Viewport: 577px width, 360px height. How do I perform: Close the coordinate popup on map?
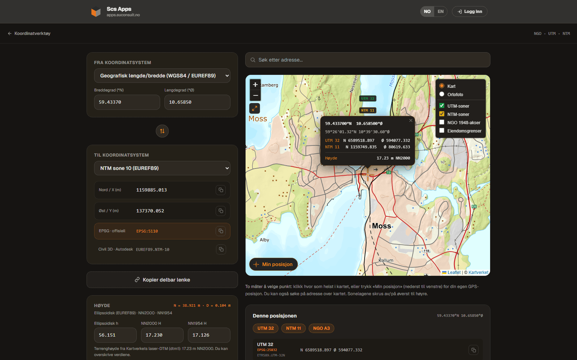click(x=411, y=121)
